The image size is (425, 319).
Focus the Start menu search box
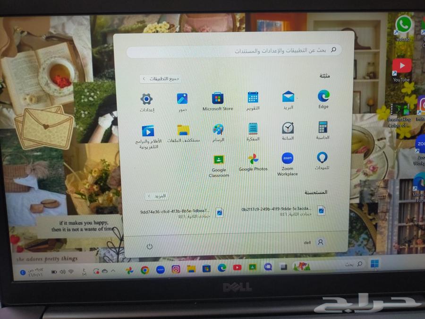pos(234,51)
